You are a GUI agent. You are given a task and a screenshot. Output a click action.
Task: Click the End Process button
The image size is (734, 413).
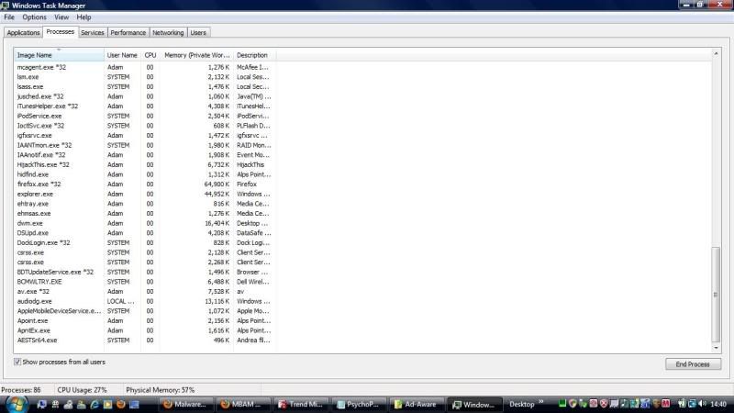pyautogui.click(x=693, y=364)
